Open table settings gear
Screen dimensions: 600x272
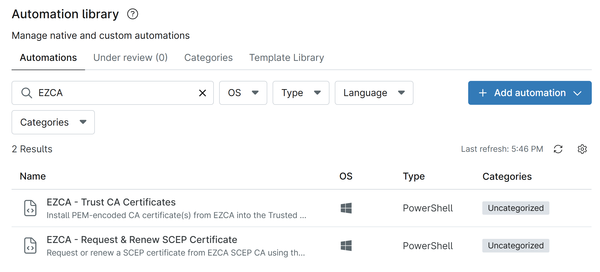pyautogui.click(x=582, y=149)
